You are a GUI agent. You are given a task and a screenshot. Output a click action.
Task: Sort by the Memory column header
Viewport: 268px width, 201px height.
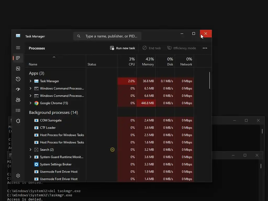(x=148, y=64)
